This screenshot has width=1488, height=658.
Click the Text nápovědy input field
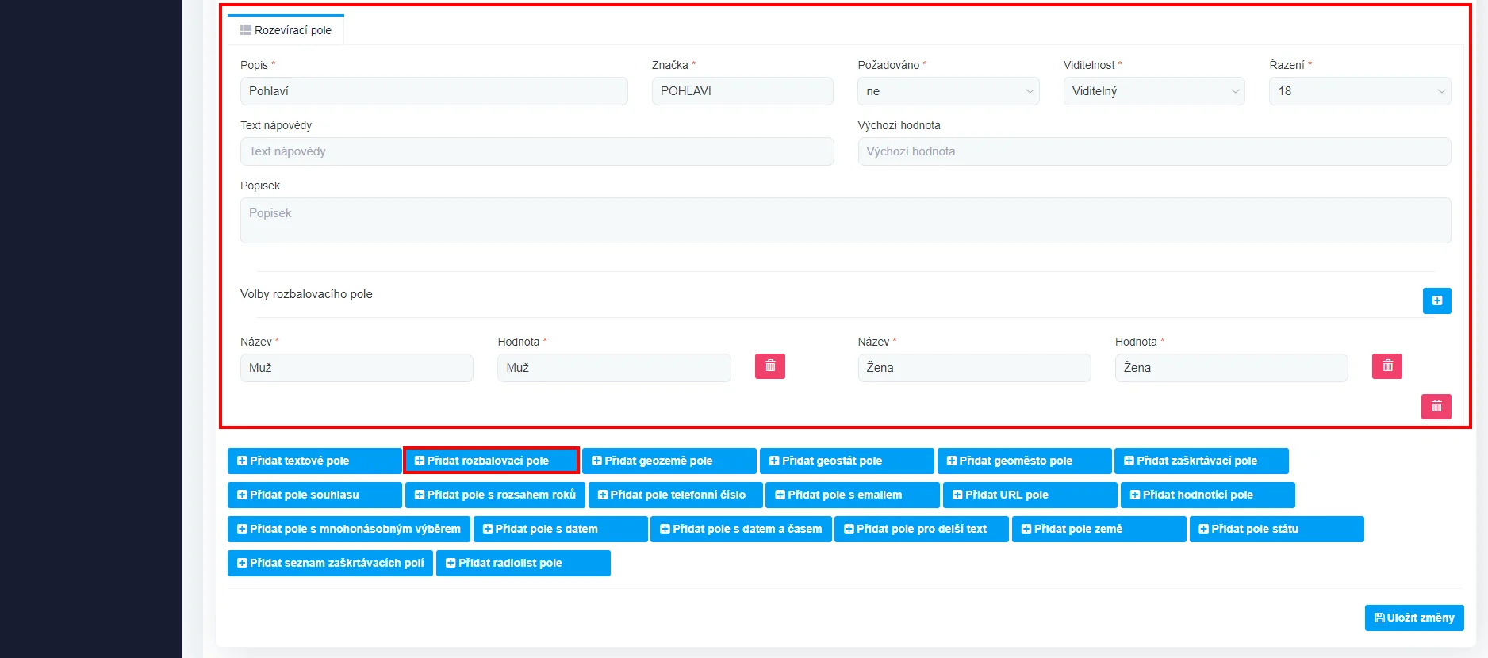tap(536, 151)
